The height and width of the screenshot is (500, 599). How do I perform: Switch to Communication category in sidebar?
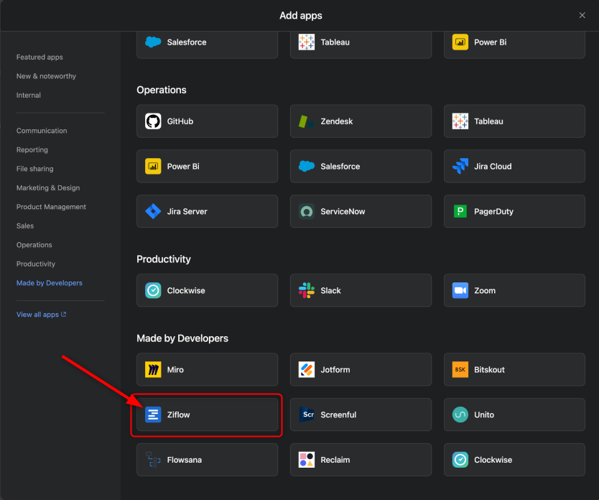(42, 131)
